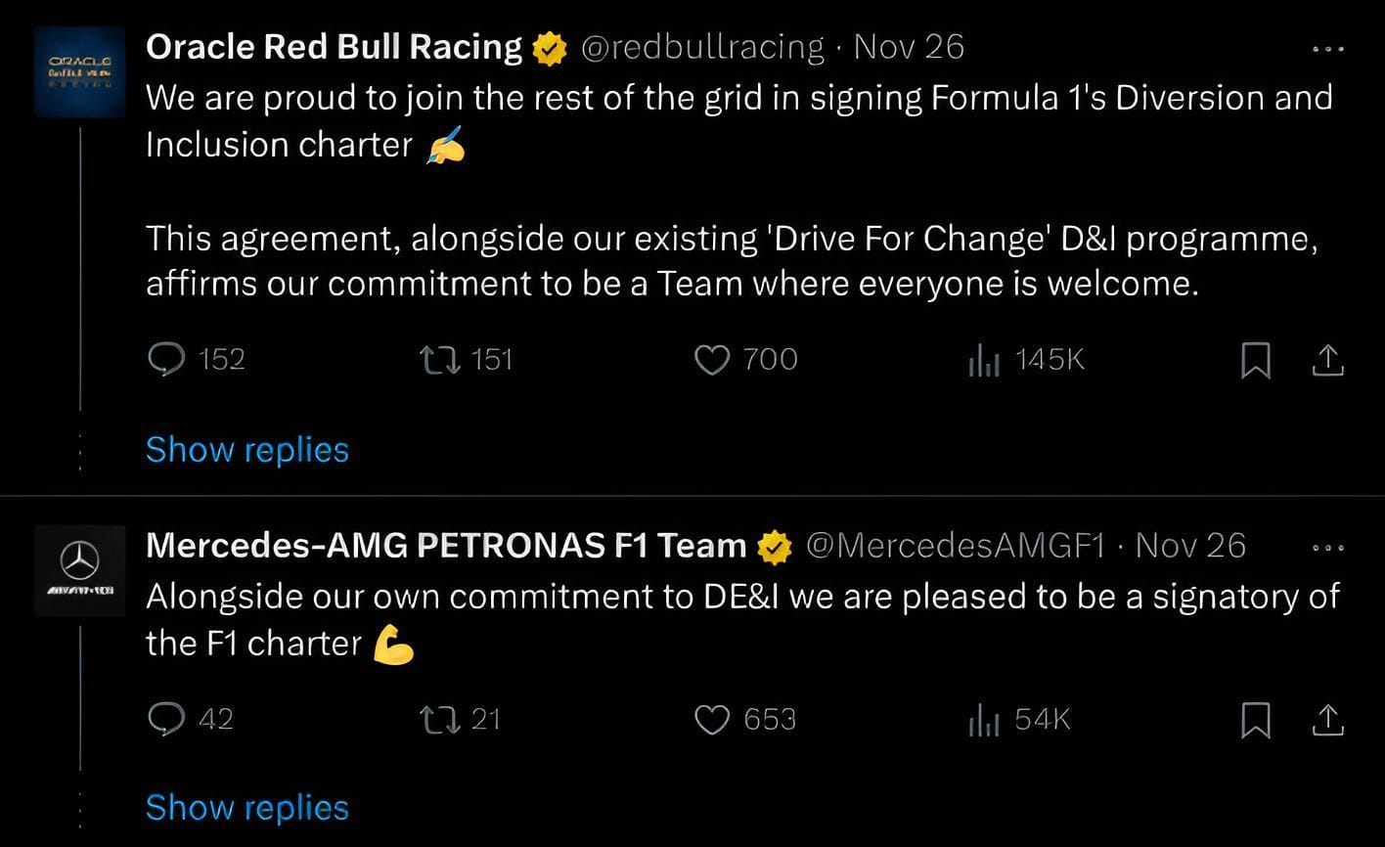
Task: Click the Red Bull Racing profile avatar
Action: (x=80, y=72)
